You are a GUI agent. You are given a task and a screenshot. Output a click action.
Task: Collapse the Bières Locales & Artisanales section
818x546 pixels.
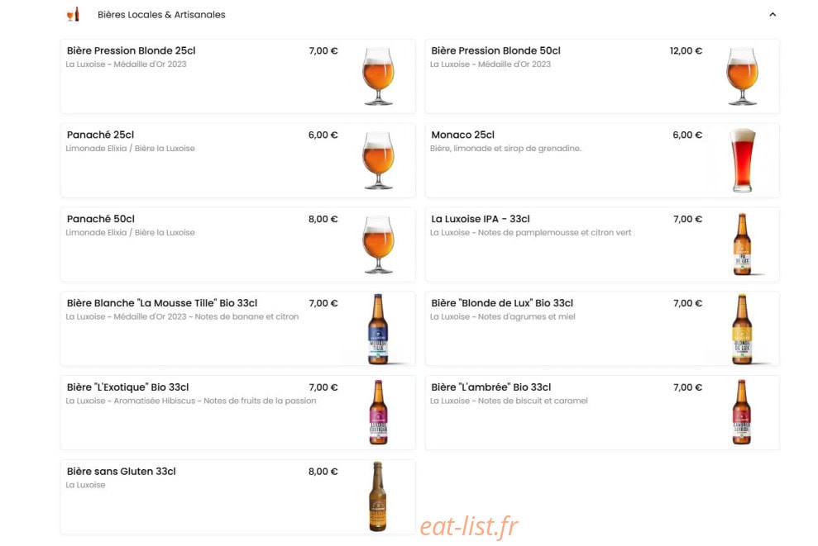[773, 15]
